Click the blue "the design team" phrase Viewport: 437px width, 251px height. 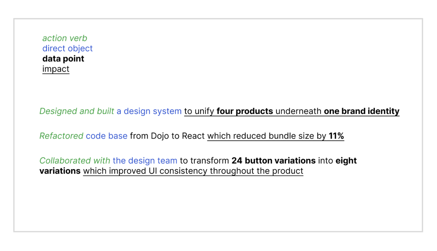click(x=145, y=161)
